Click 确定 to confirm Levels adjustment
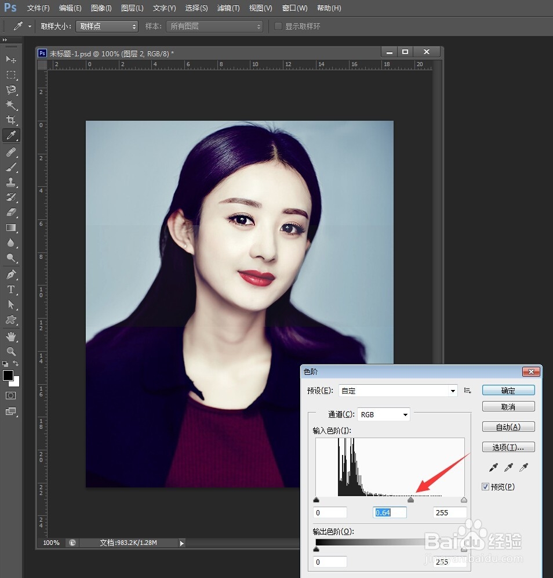 tap(508, 390)
